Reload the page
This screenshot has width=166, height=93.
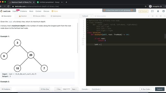coord(8,6)
